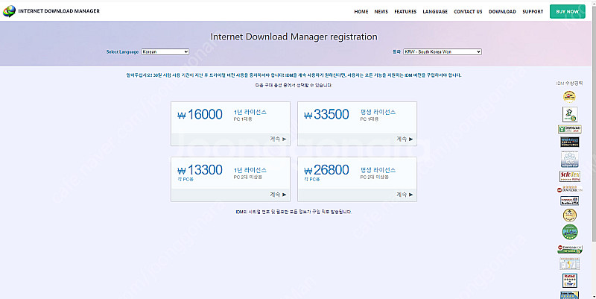Continue with the ₩26800 lifetime multi-PC license
Screen dimensions: 596x299
pos(405,195)
